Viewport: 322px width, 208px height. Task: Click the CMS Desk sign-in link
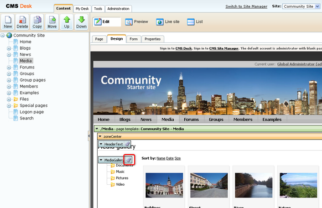pyautogui.click(x=184, y=48)
